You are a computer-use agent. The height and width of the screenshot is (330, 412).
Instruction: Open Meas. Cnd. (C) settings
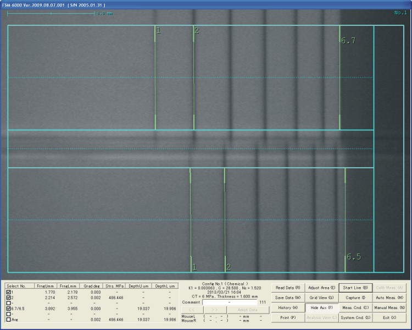[x=355, y=307]
